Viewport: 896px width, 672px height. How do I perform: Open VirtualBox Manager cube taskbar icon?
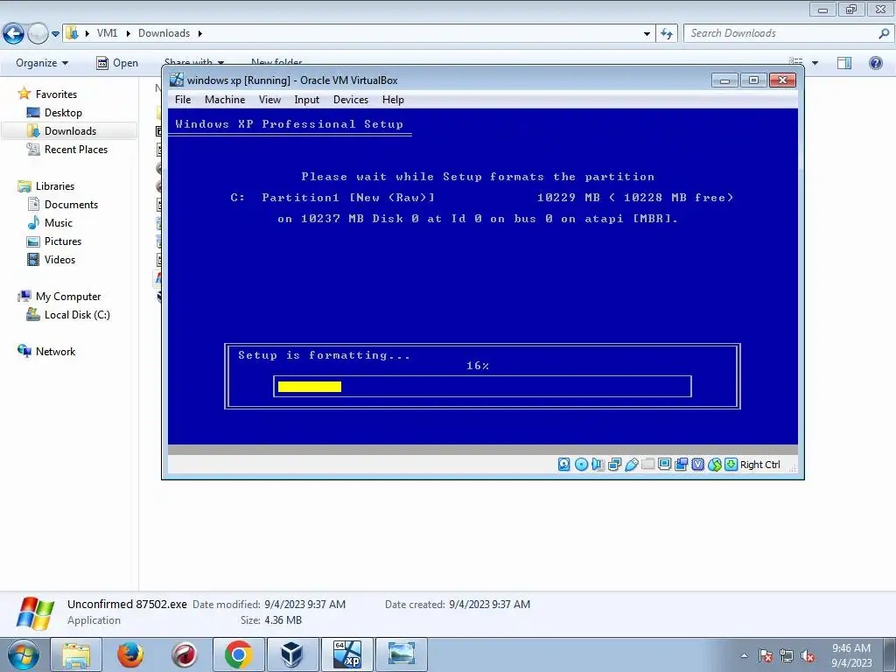click(292, 655)
